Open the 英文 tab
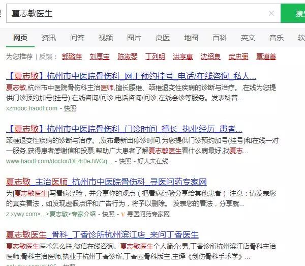The height and width of the screenshot is (266, 305). coord(248,38)
